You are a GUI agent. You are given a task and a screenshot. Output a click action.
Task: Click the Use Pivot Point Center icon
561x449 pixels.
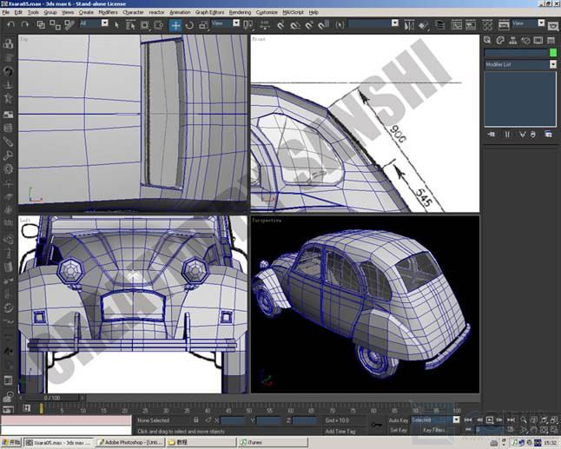tap(248, 24)
